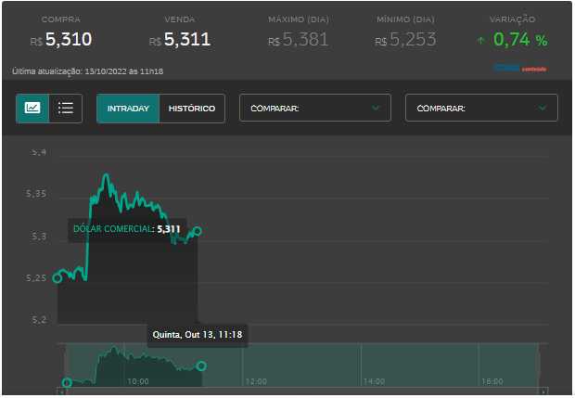Screen dimensions: 575x398
Task: Switch to the Histórico tab
Action: point(192,109)
